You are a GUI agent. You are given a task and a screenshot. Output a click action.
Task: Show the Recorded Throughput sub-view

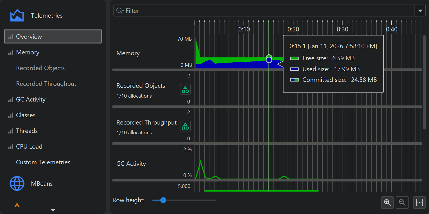point(46,84)
